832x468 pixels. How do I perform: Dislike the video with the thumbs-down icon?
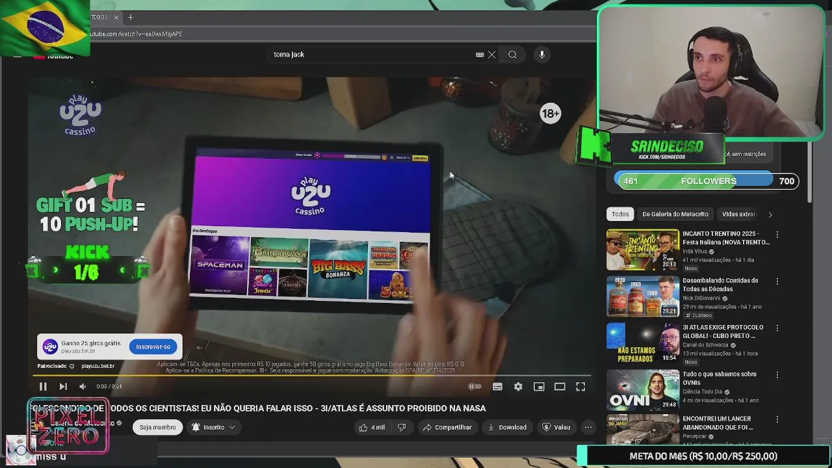tap(401, 427)
